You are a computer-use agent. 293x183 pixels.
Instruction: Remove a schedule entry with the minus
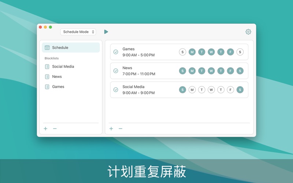click(x=120, y=128)
